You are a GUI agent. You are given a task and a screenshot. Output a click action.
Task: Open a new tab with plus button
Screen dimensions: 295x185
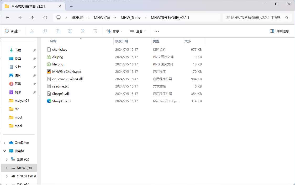click(x=71, y=6)
